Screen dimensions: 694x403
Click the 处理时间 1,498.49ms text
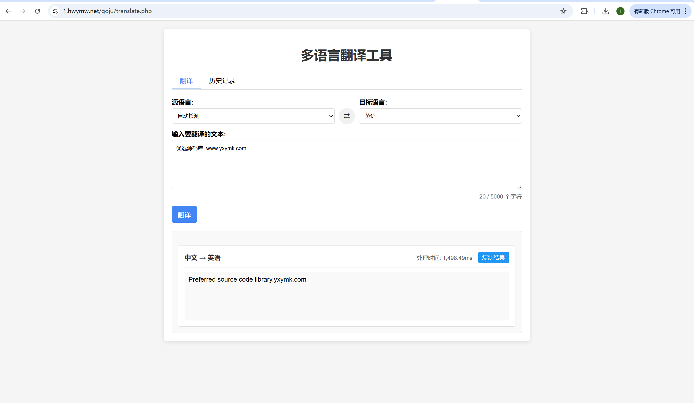[x=444, y=258]
